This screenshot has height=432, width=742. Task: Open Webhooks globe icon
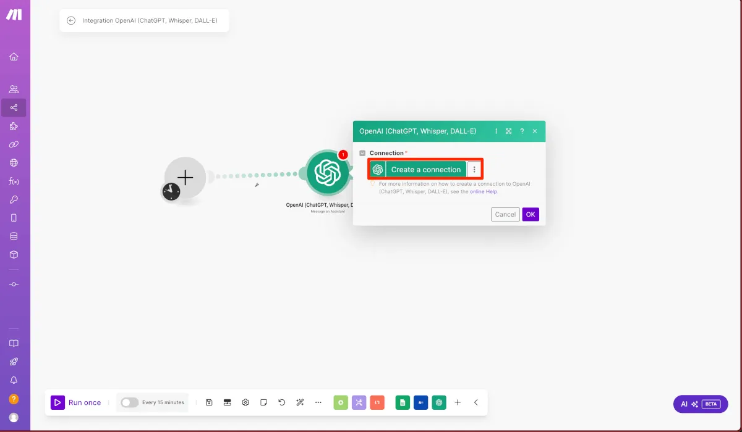point(14,163)
